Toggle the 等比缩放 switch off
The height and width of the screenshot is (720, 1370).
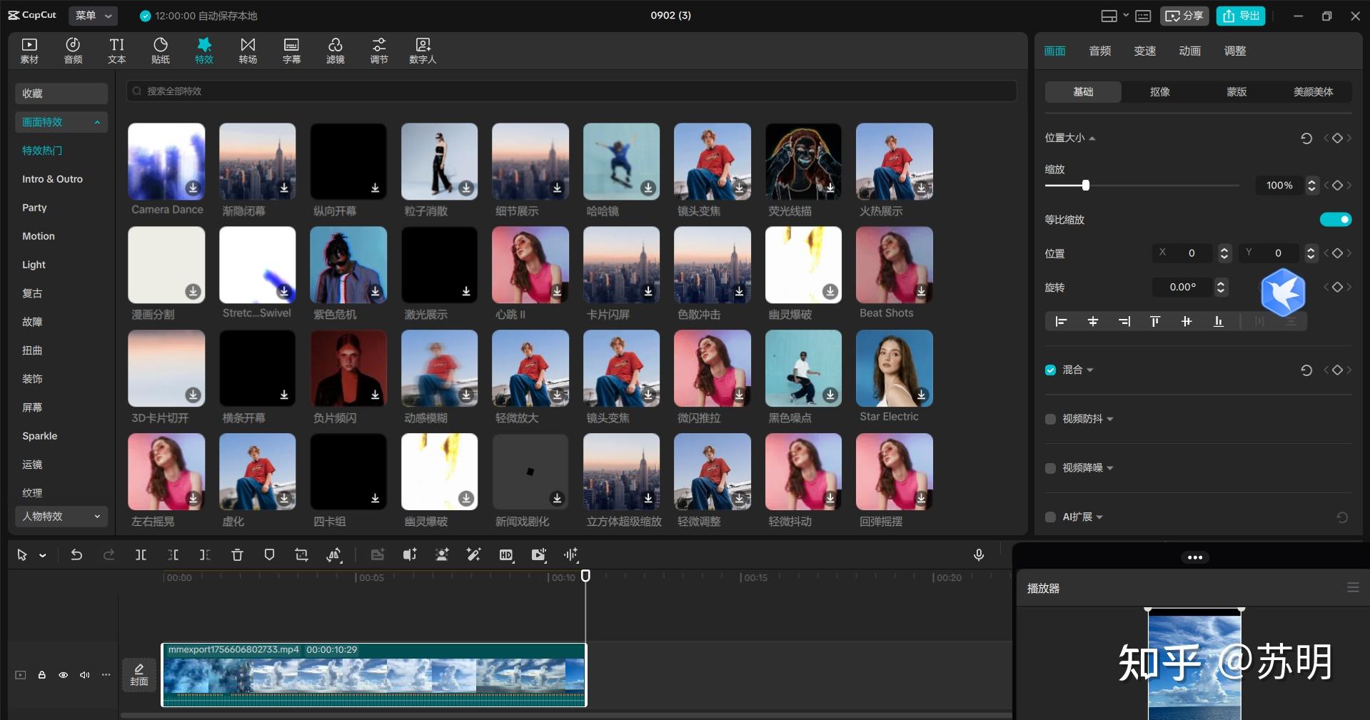click(x=1335, y=220)
